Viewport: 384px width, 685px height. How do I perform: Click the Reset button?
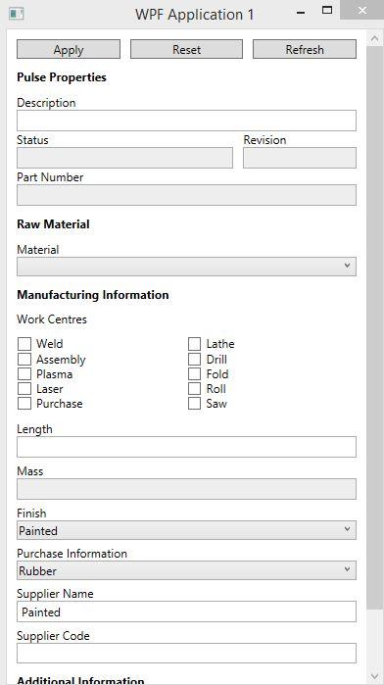(186, 49)
